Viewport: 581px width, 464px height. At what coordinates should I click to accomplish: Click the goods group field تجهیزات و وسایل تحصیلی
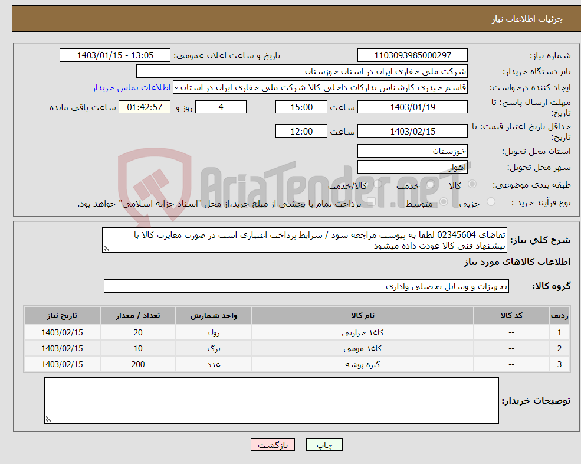307,286
